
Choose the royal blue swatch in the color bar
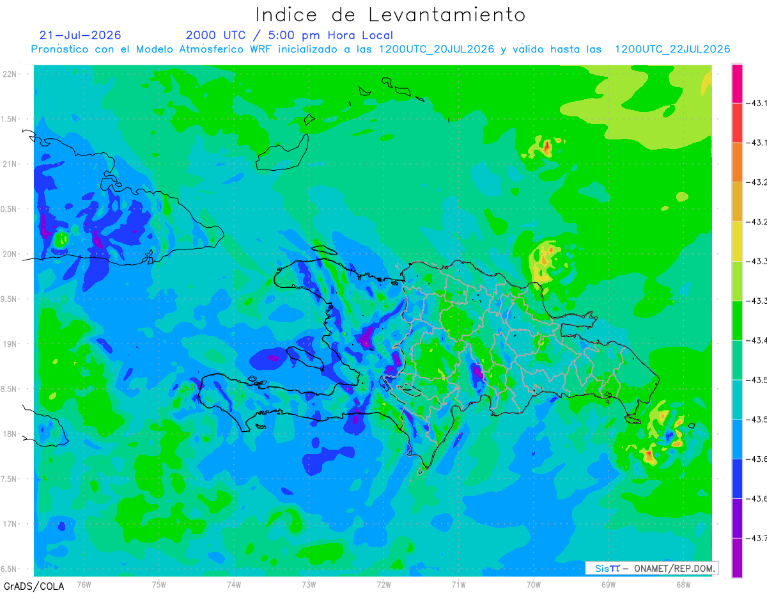coord(737,479)
